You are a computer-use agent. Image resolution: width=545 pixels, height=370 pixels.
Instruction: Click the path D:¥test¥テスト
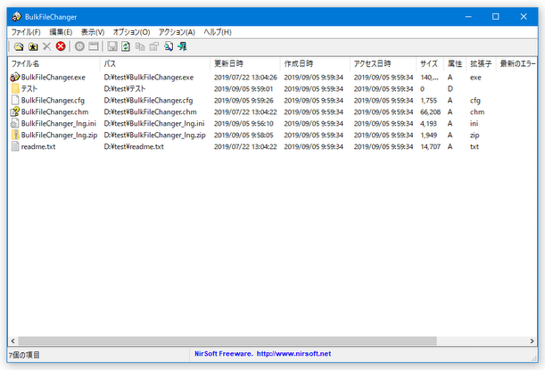pyautogui.click(x=125, y=88)
